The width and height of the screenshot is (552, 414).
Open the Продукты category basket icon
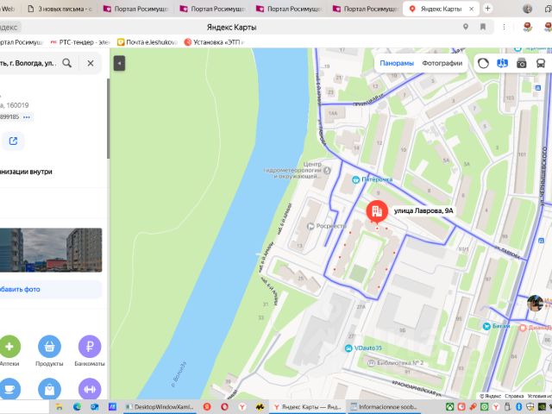pyautogui.click(x=49, y=347)
